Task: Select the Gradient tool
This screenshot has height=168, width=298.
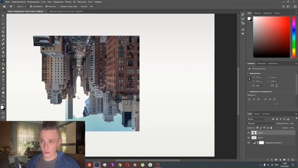Action: click(3, 64)
